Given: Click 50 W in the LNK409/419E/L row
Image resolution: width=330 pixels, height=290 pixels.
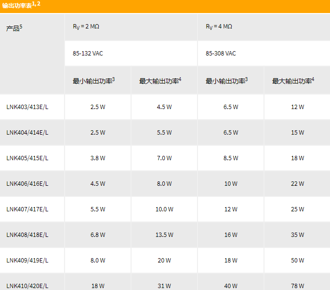Looking at the screenshot, I should point(298,260).
